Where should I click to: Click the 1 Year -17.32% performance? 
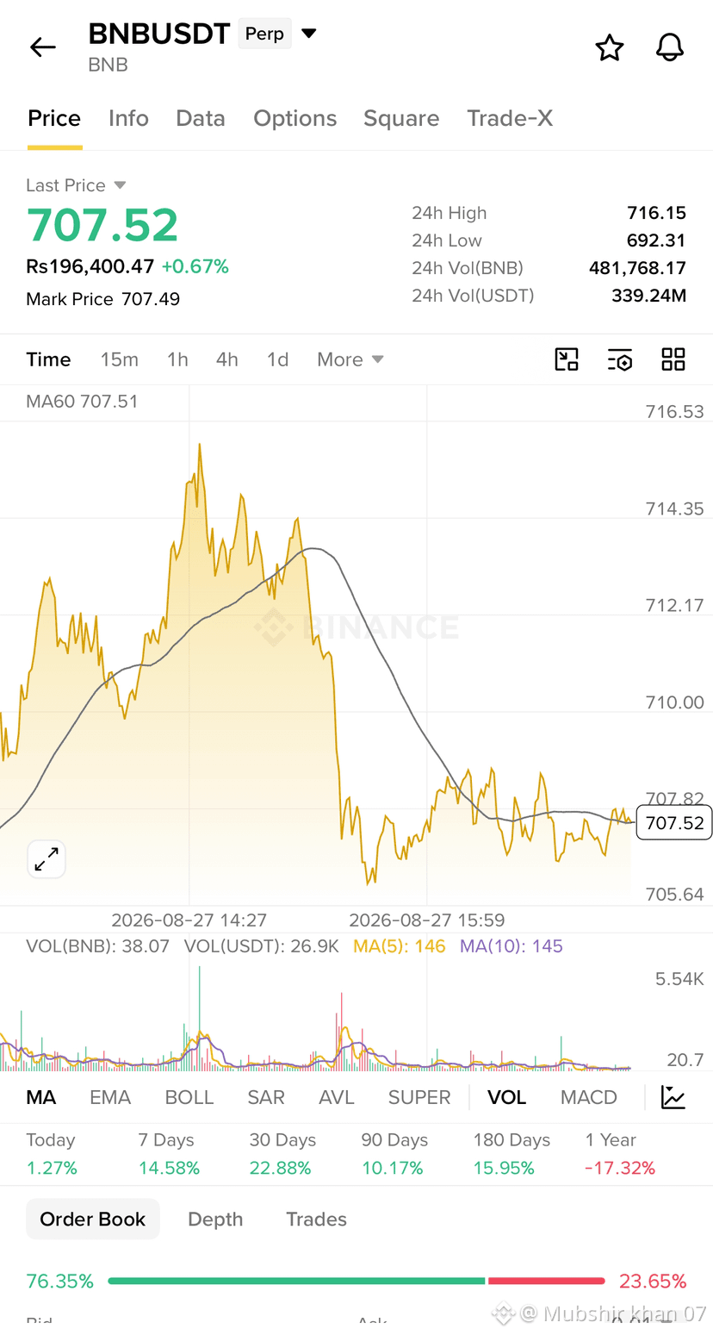620,1153
